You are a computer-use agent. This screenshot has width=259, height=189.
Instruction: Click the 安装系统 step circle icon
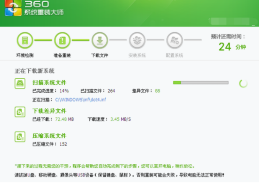(137, 40)
